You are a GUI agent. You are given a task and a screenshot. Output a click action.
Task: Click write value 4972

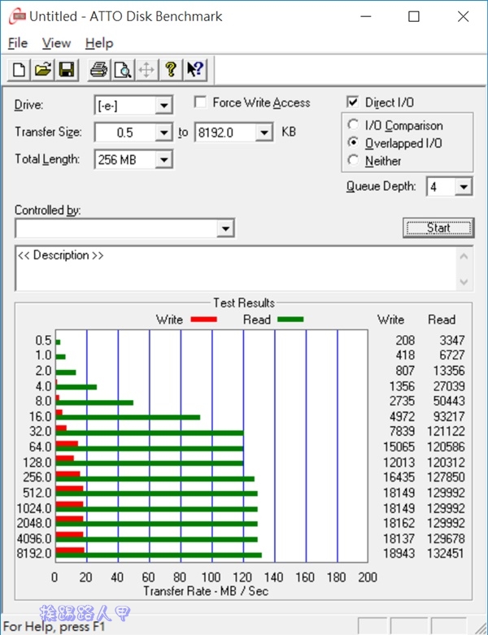tap(402, 417)
